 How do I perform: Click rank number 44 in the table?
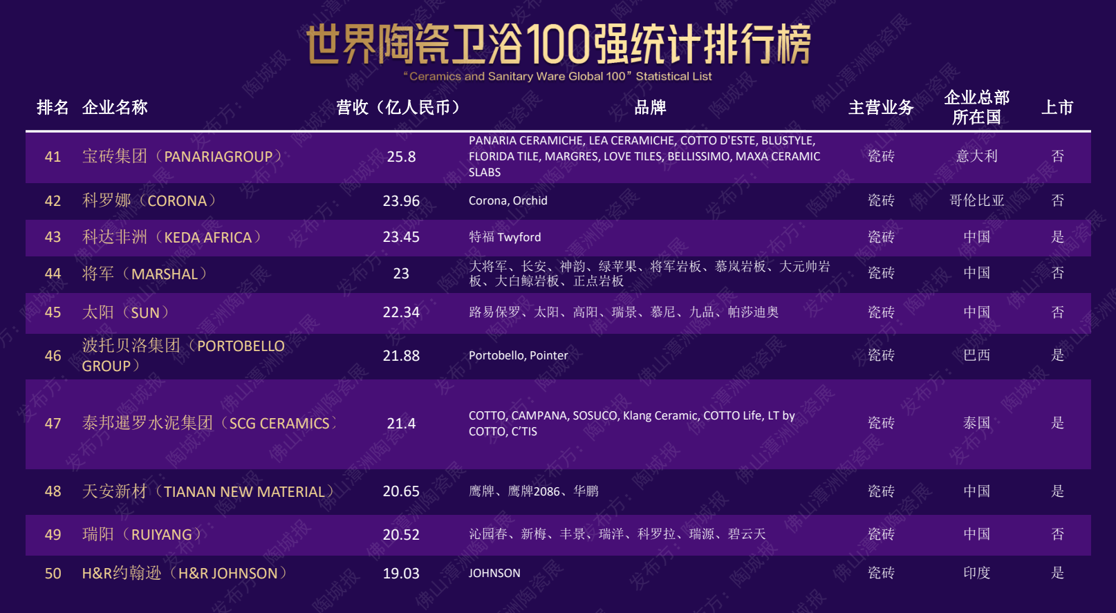53,274
